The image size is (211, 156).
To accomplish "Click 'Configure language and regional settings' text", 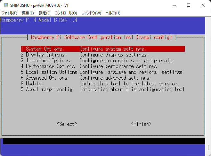I will [131, 72].
